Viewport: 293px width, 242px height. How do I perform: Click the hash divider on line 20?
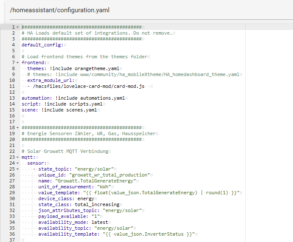click(82, 139)
